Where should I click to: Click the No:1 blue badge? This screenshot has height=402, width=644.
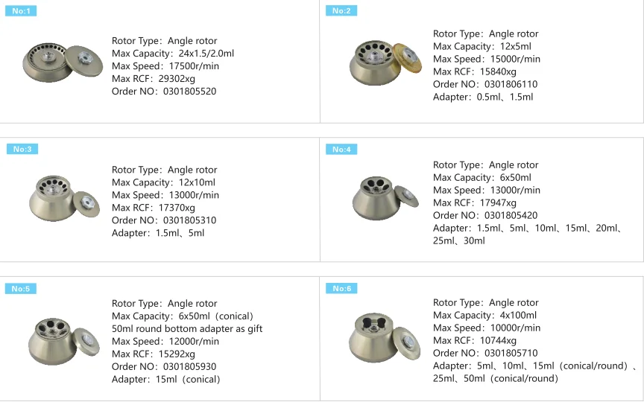click(x=20, y=11)
